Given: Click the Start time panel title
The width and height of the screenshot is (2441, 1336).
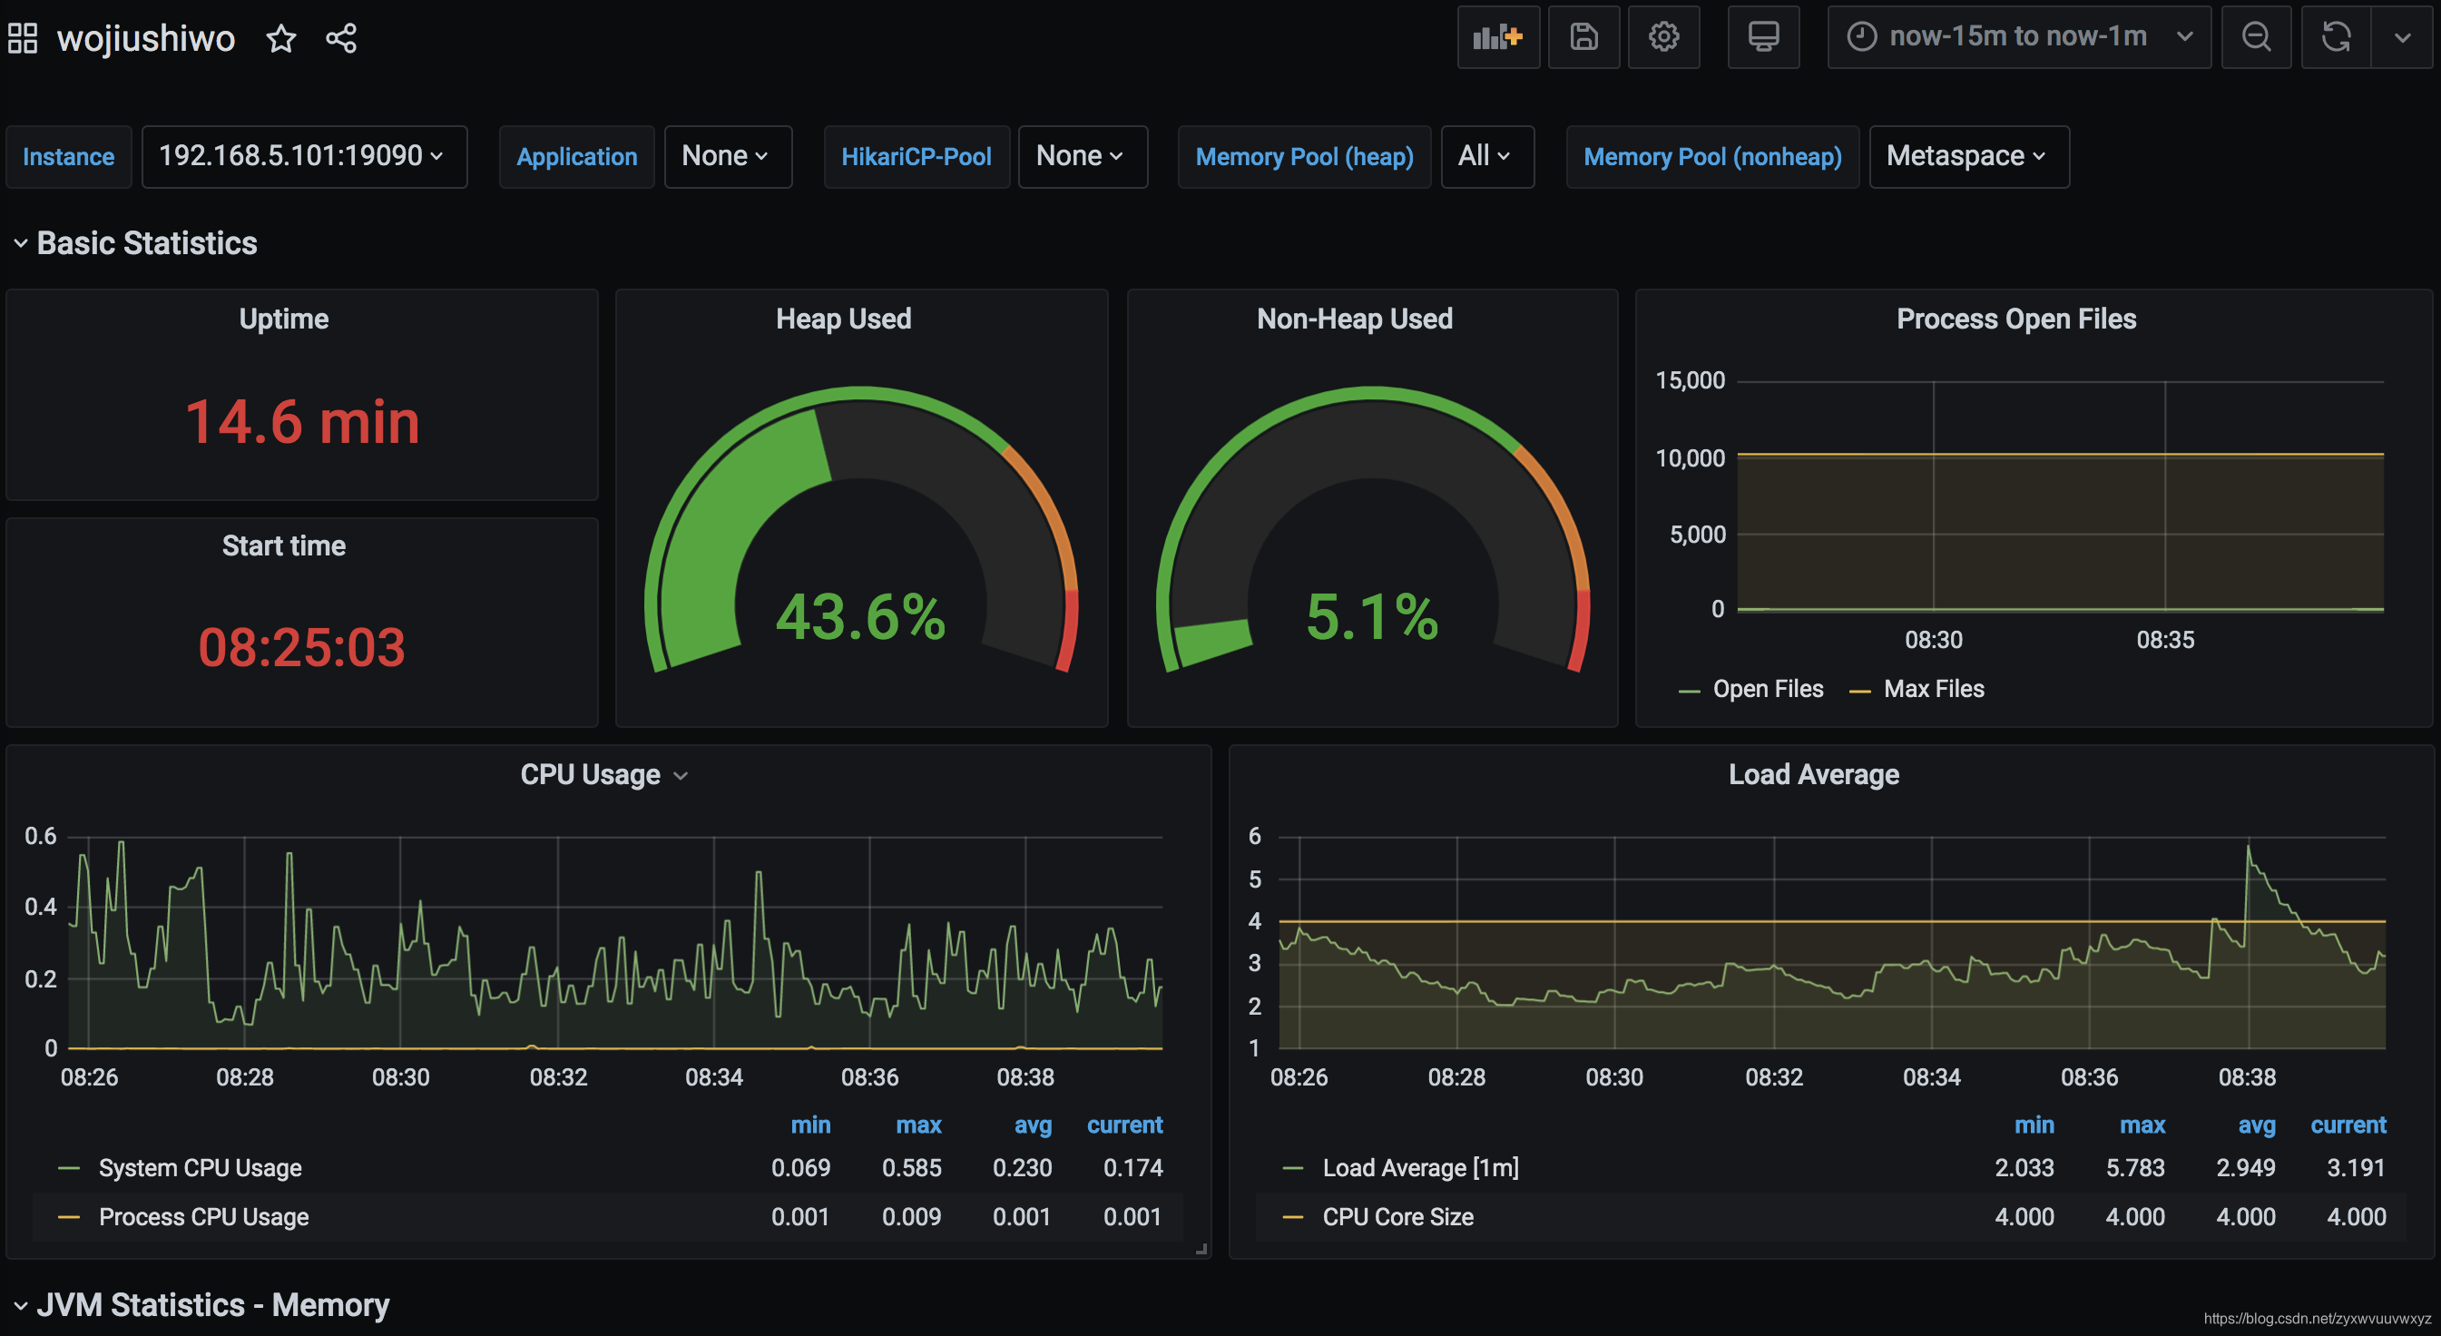Looking at the screenshot, I should click(x=283, y=545).
